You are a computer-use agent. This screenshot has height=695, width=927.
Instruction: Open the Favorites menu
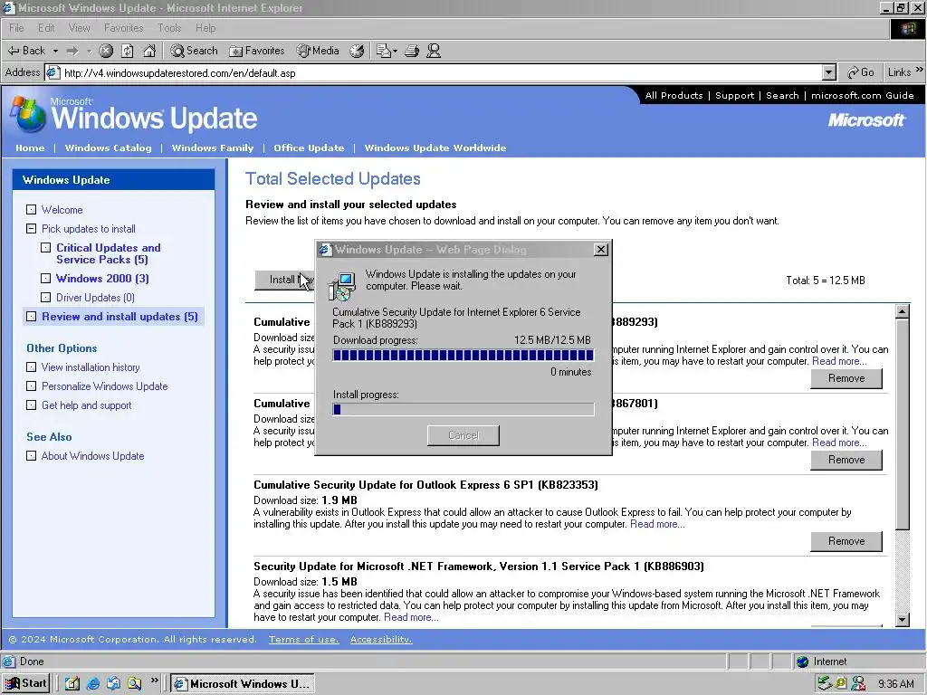123,28
